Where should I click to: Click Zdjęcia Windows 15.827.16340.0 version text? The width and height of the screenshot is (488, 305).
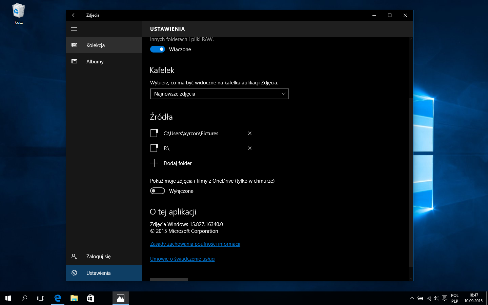click(x=186, y=224)
